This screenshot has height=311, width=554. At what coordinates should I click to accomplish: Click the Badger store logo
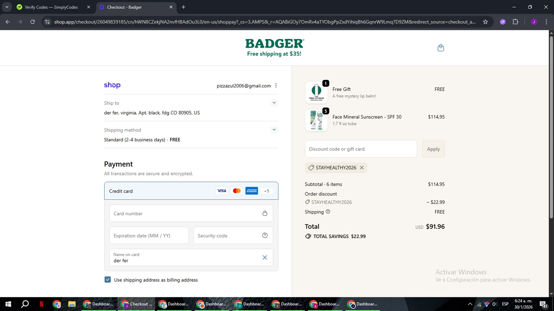(274, 48)
